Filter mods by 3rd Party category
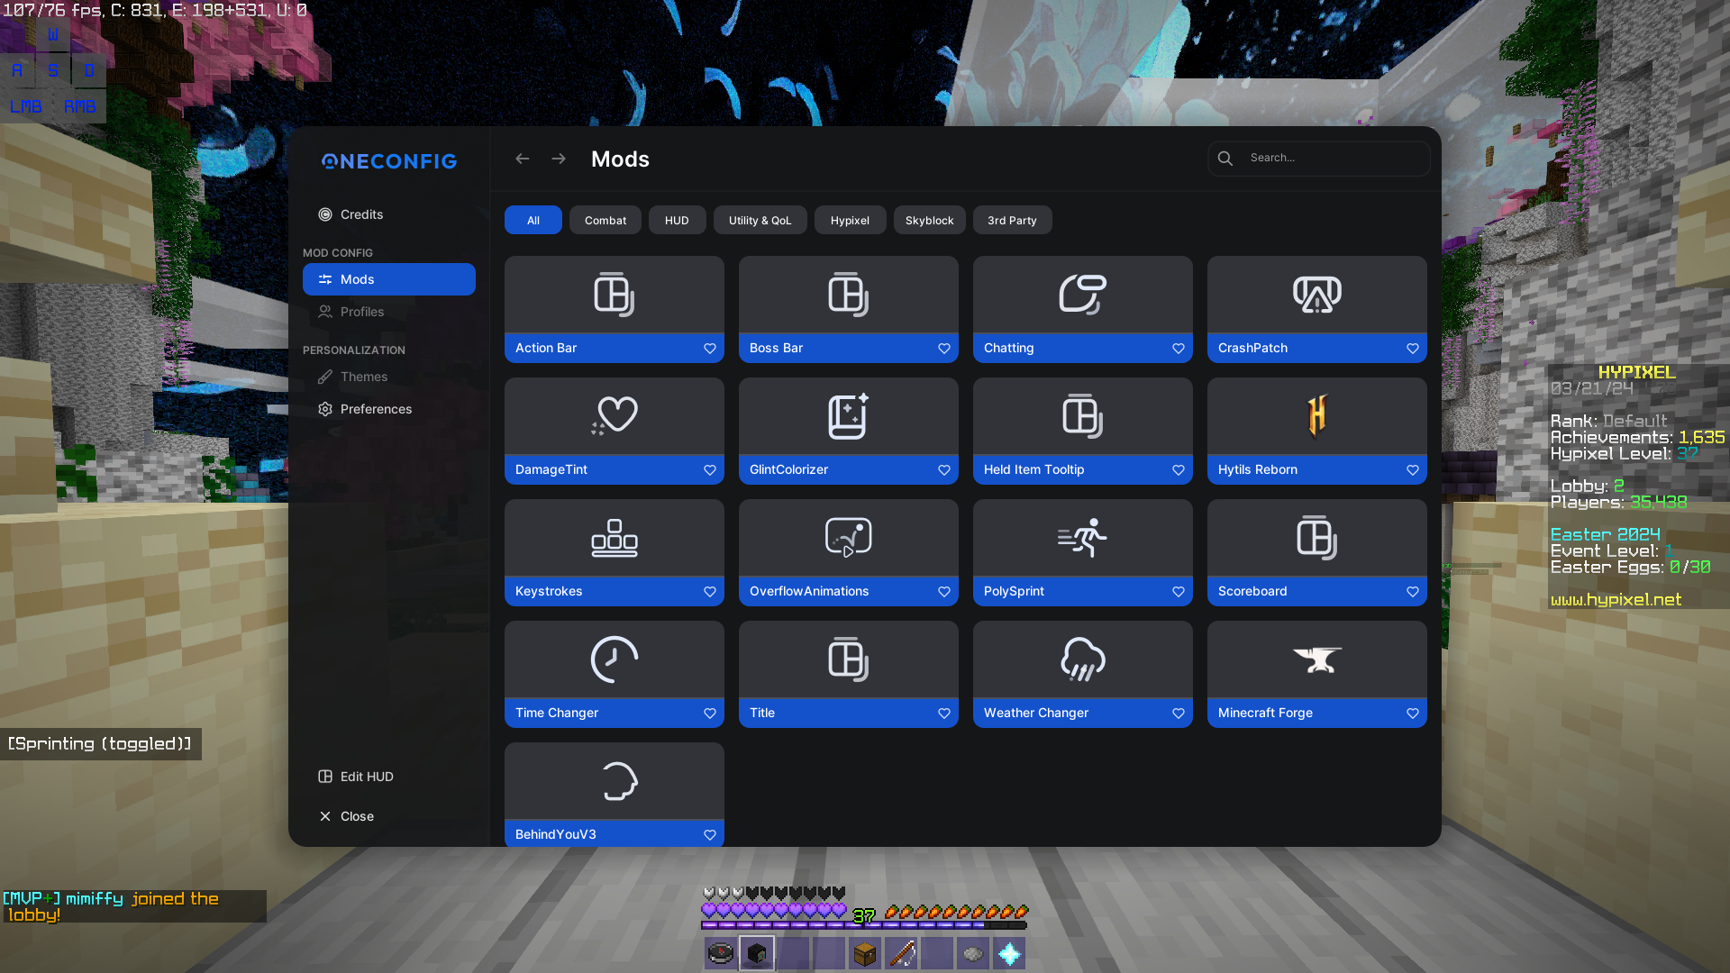The image size is (1730, 973). pyautogui.click(x=1013, y=220)
